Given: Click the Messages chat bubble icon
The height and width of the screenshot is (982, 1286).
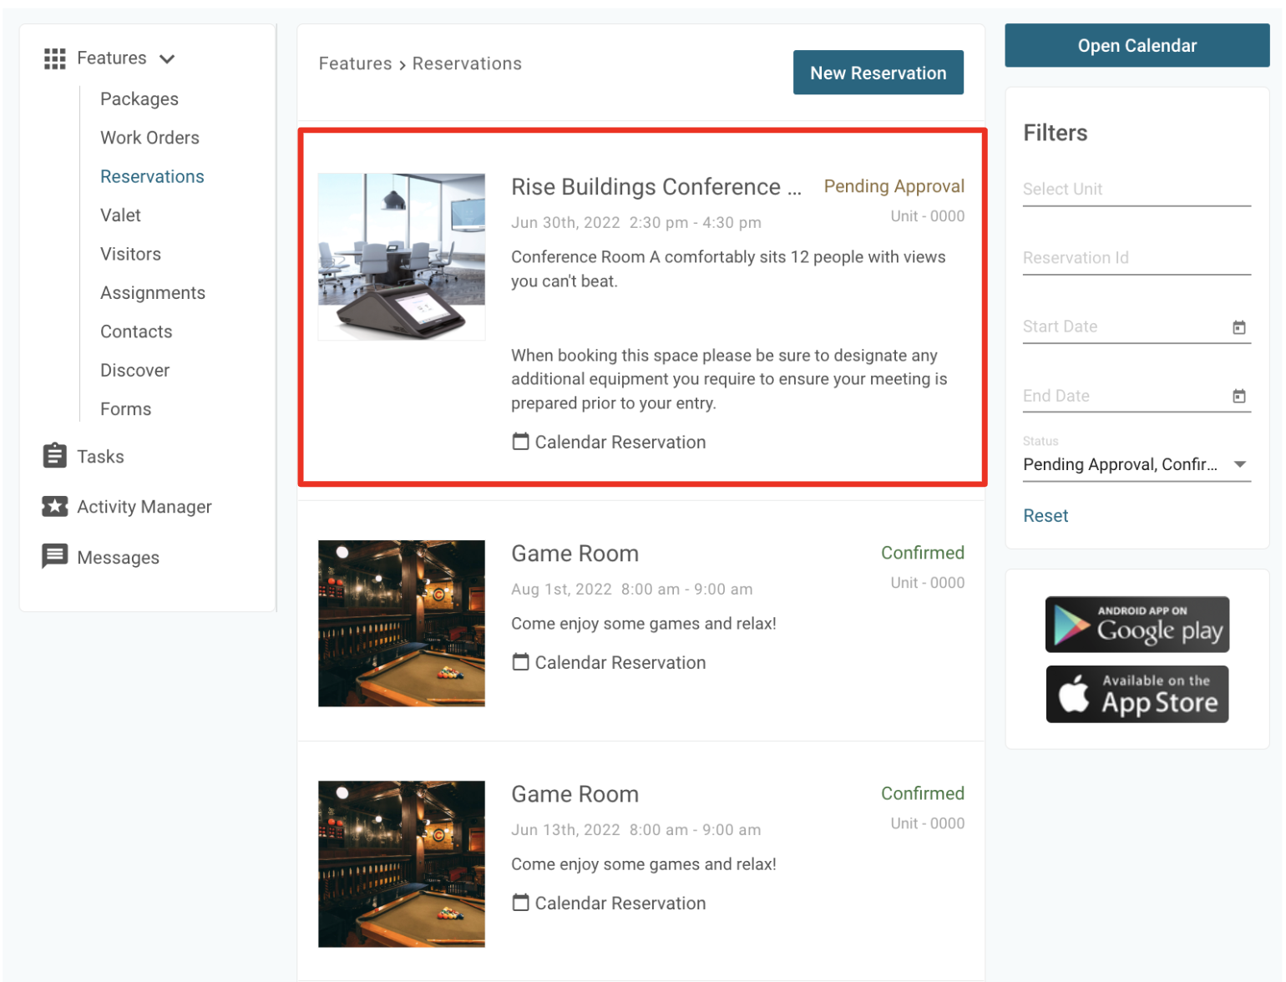Looking at the screenshot, I should pyautogui.click(x=54, y=556).
